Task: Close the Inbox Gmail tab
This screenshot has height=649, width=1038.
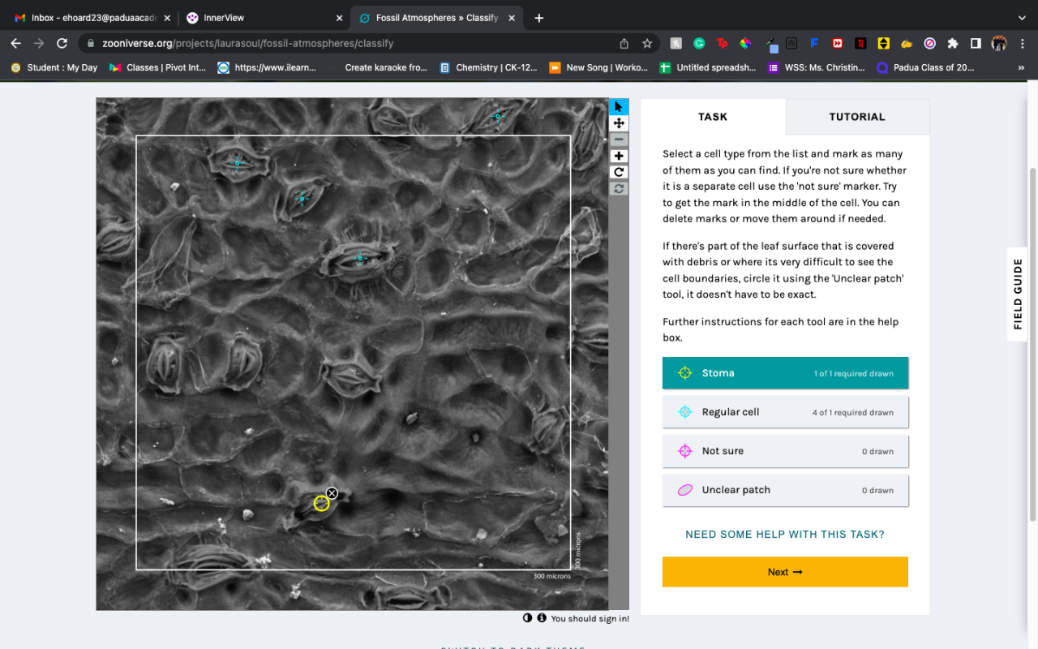Action: pos(167,18)
